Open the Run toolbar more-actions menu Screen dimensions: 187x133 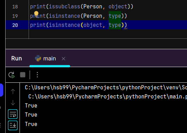tap(37, 75)
